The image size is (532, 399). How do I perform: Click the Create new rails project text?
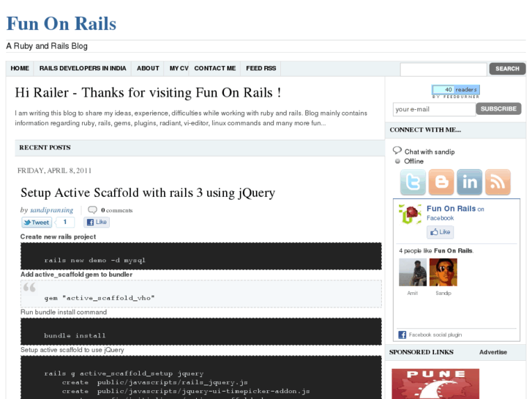click(58, 236)
